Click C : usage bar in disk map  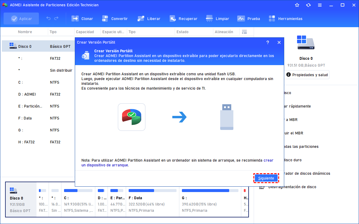(78, 191)
